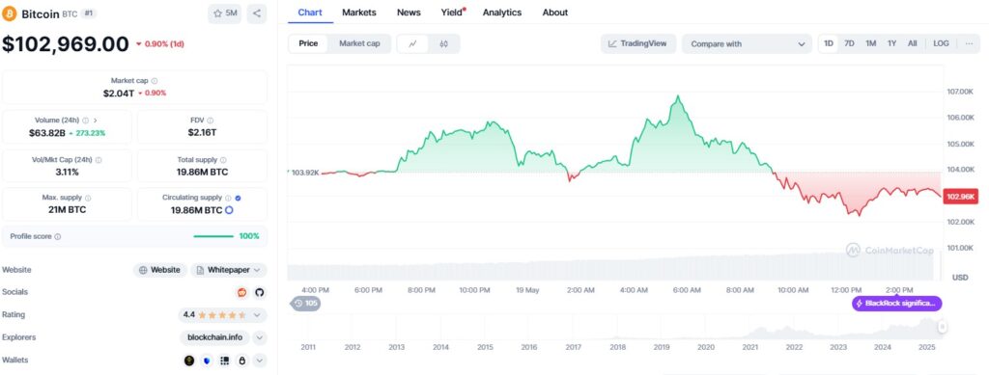Open the Compare with dropdown

click(747, 44)
